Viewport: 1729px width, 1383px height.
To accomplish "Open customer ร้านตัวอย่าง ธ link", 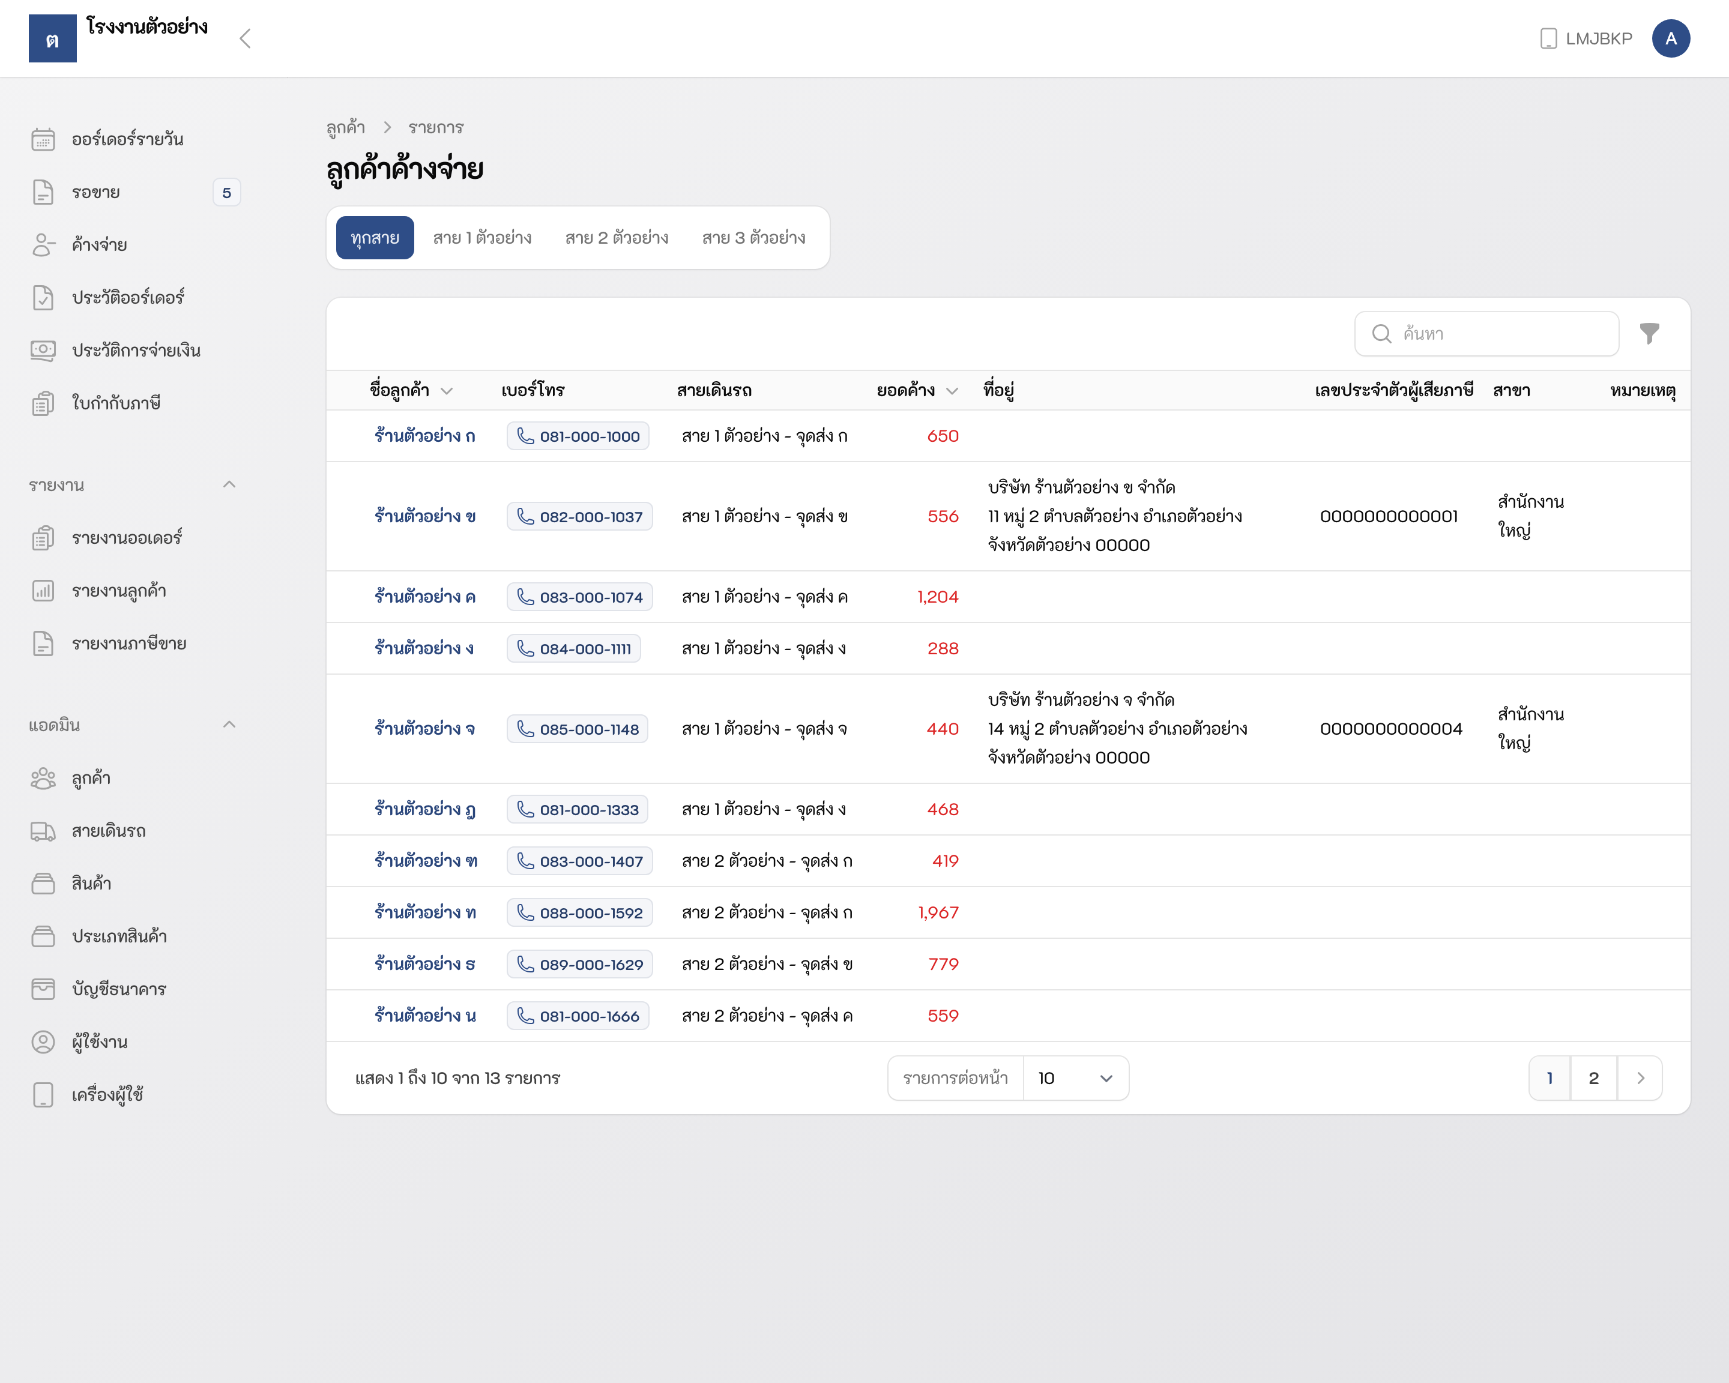I will pyautogui.click(x=425, y=965).
